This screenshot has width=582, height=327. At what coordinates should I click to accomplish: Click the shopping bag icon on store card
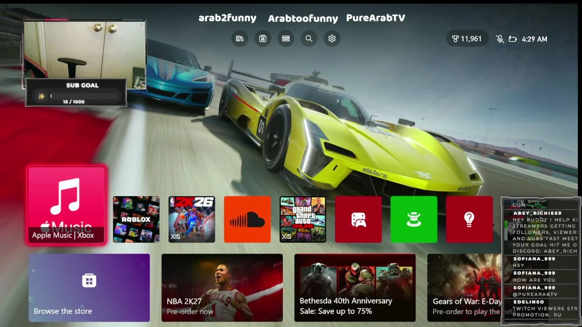[89, 280]
